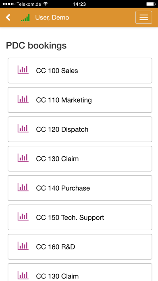
Task: Tap the chart icon beside CC 100 Sales
Action: pyautogui.click(x=23, y=69)
